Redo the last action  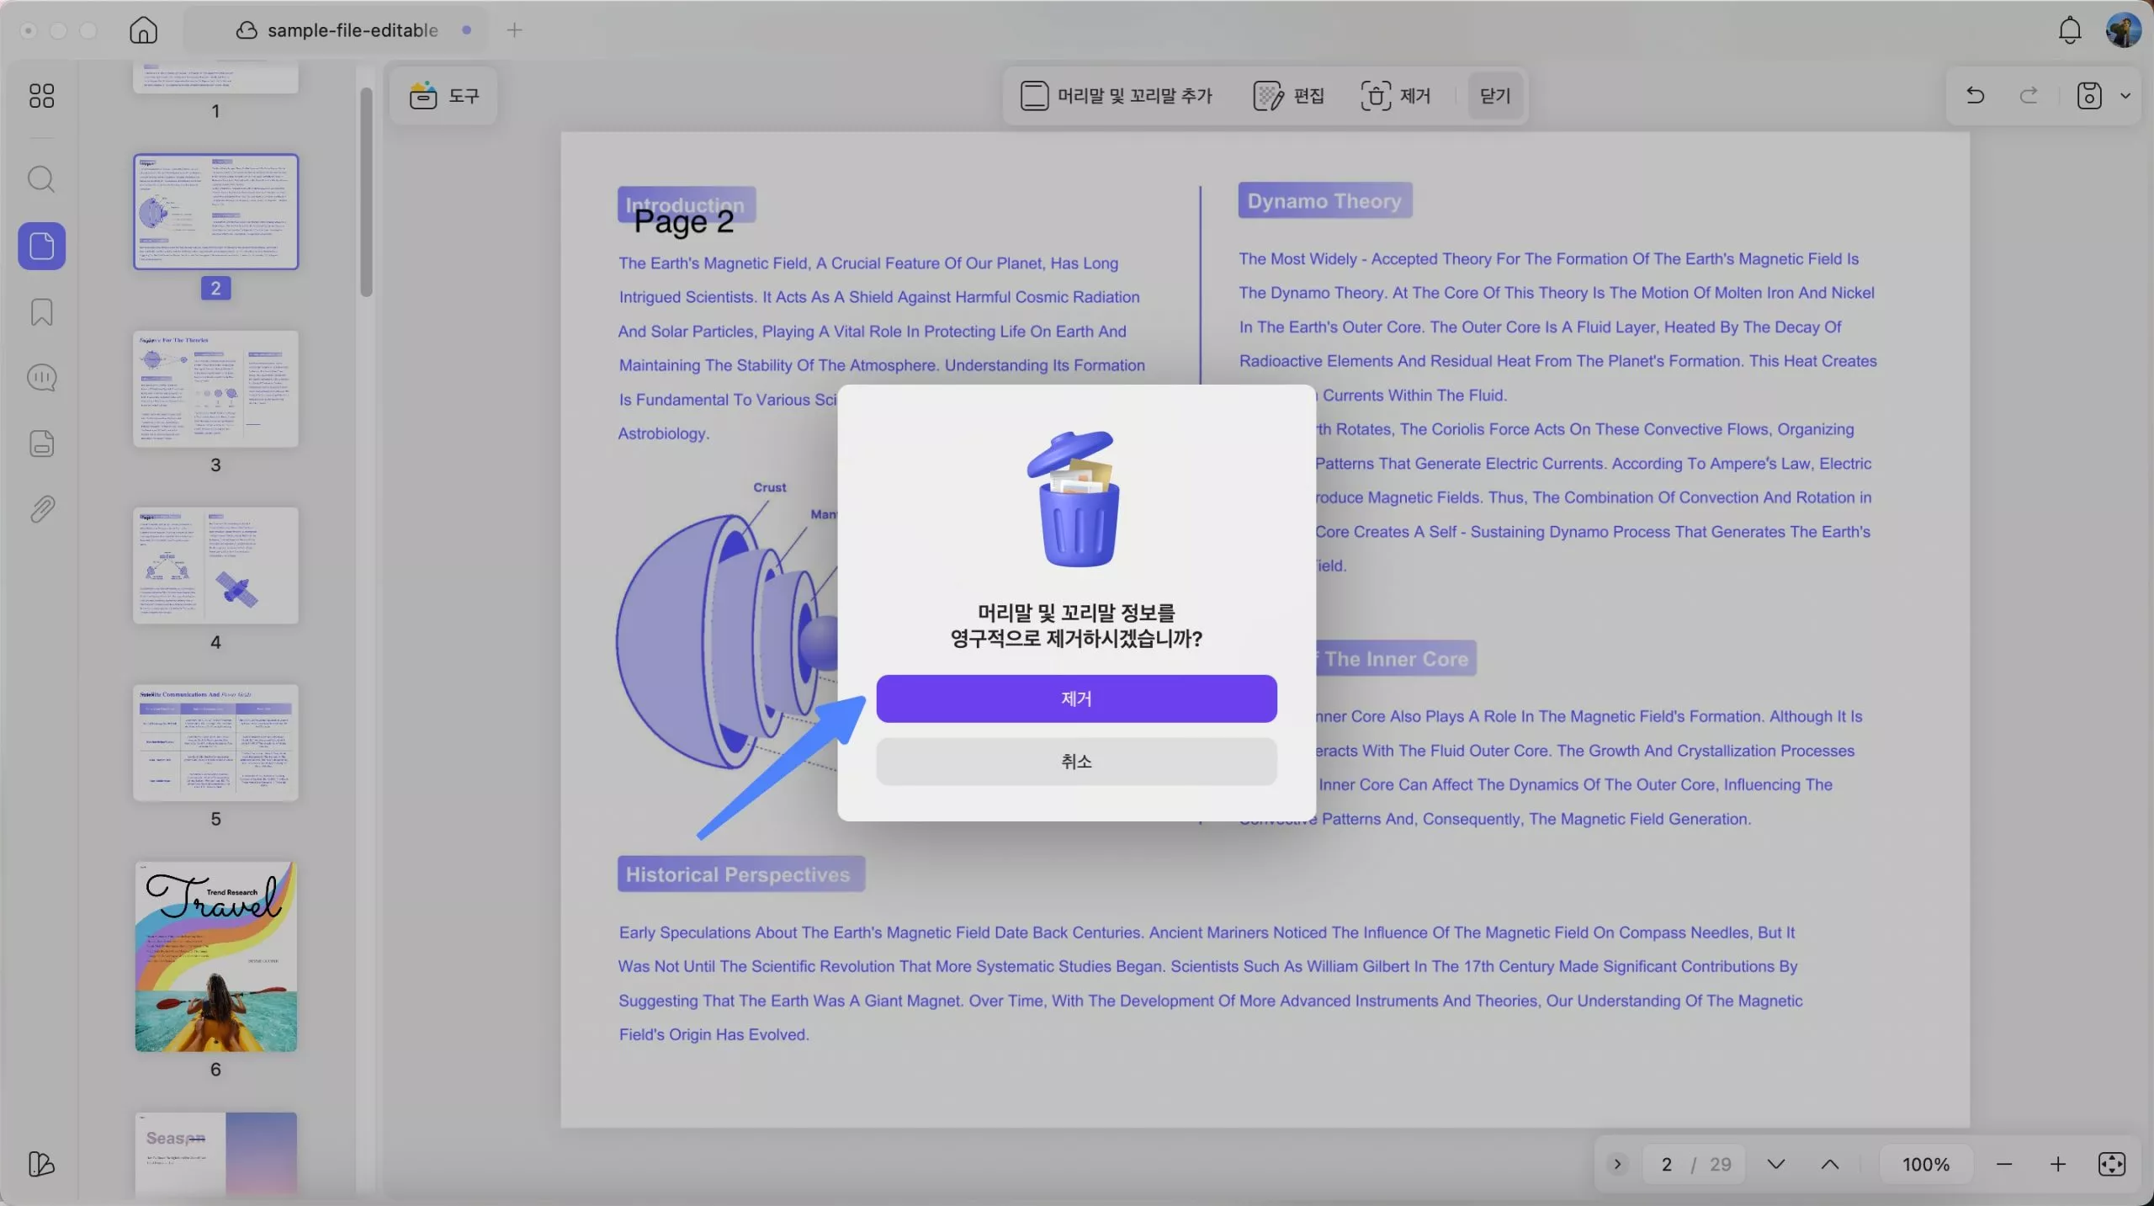[x=2029, y=96]
